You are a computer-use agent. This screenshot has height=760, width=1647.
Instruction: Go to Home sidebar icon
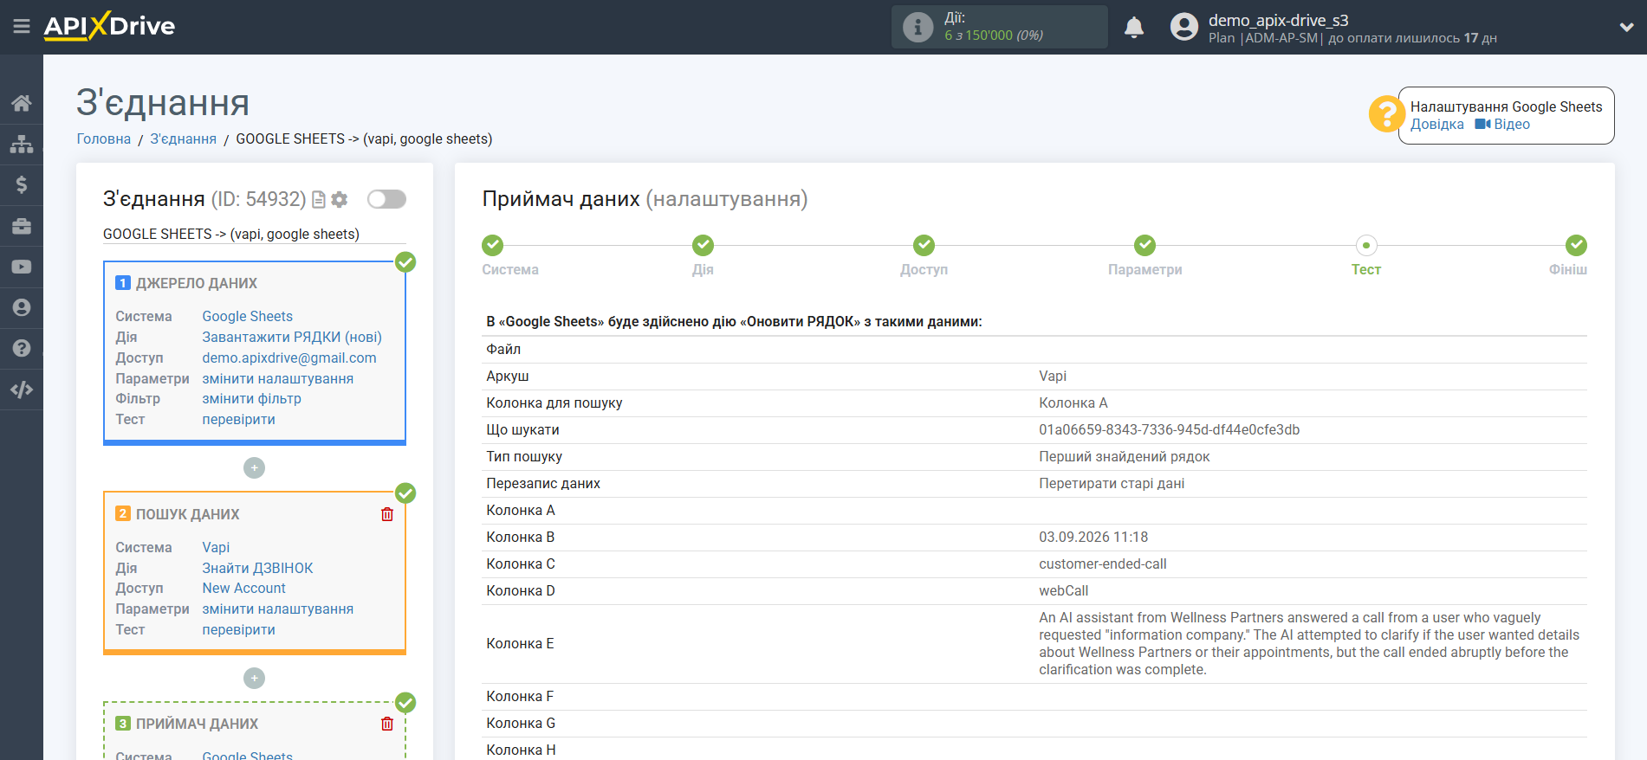(x=22, y=103)
